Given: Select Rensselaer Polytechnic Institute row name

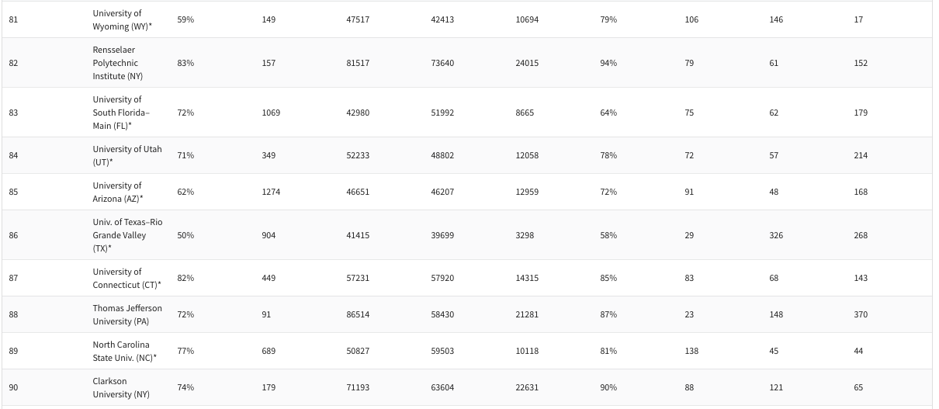Looking at the screenshot, I should pos(119,63).
